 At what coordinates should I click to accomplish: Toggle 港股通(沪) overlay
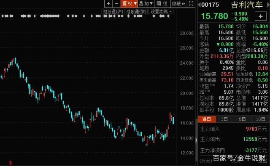click(x=113, y=12)
